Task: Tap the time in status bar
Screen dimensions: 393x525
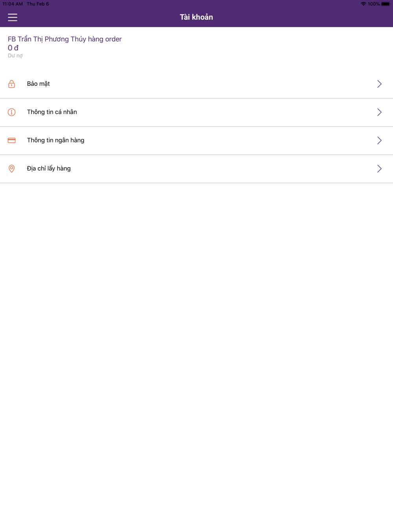Action: pos(13,4)
